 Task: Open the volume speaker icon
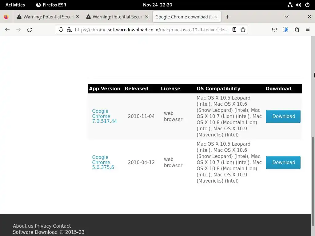pyautogui.click(x=299, y=5)
